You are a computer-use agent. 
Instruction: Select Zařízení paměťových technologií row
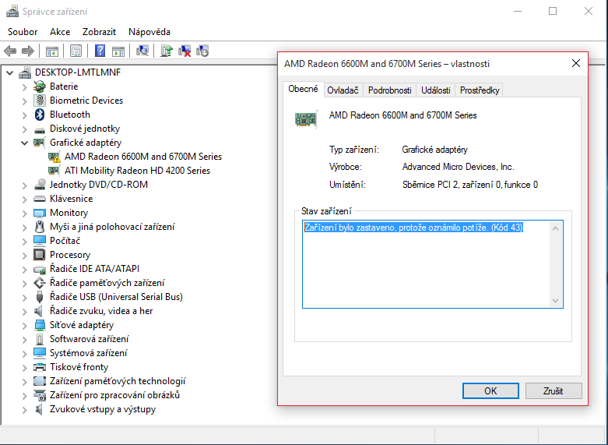(118, 381)
